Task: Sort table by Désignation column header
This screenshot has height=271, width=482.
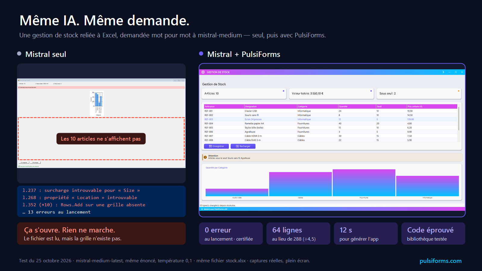Action: tap(271, 106)
